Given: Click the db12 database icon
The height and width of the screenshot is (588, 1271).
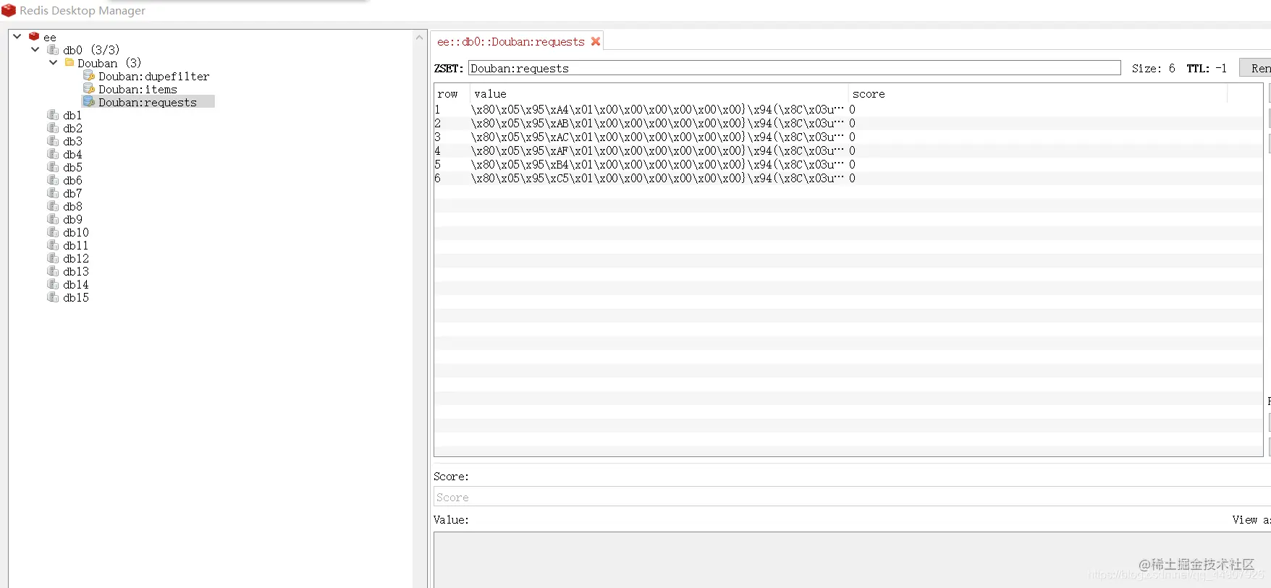Looking at the screenshot, I should point(53,257).
